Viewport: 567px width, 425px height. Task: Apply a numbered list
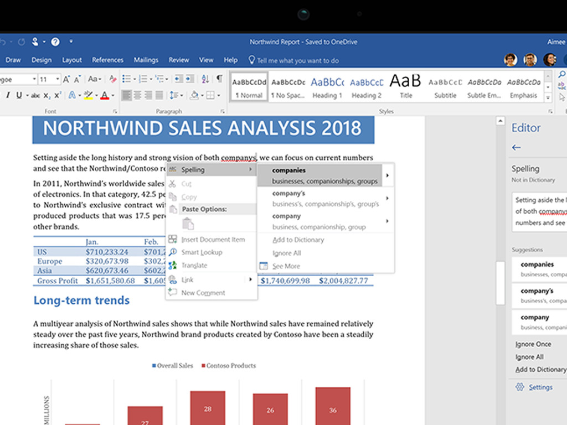tap(143, 79)
